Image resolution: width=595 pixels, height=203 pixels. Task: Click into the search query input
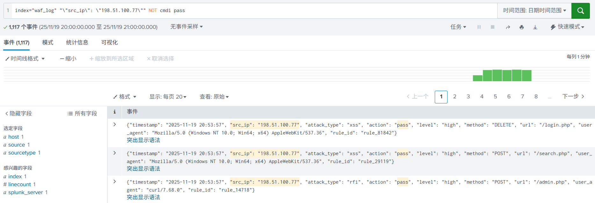click(x=255, y=10)
